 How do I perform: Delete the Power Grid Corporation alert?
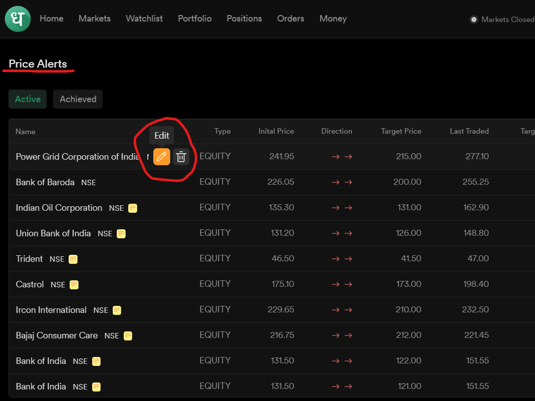(x=181, y=157)
